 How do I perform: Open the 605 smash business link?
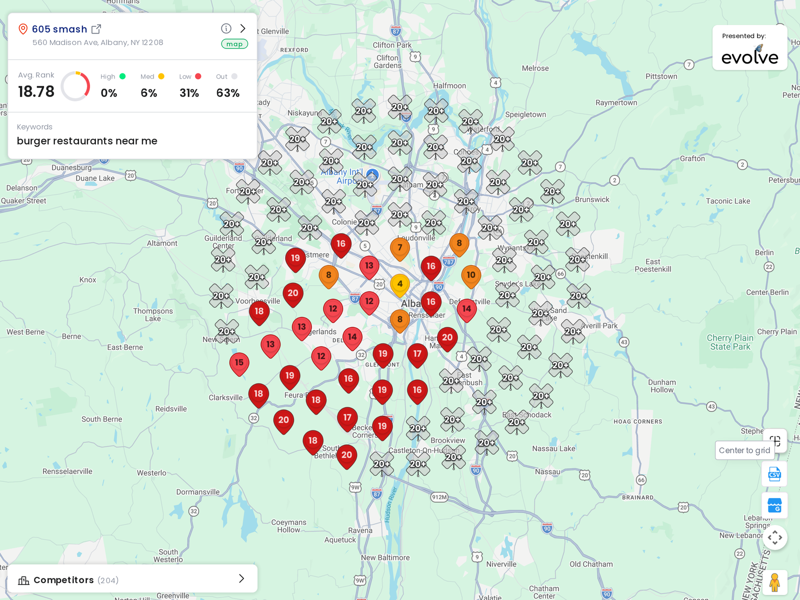(x=59, y=29)
